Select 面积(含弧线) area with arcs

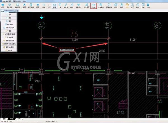(x=9, y=47)
